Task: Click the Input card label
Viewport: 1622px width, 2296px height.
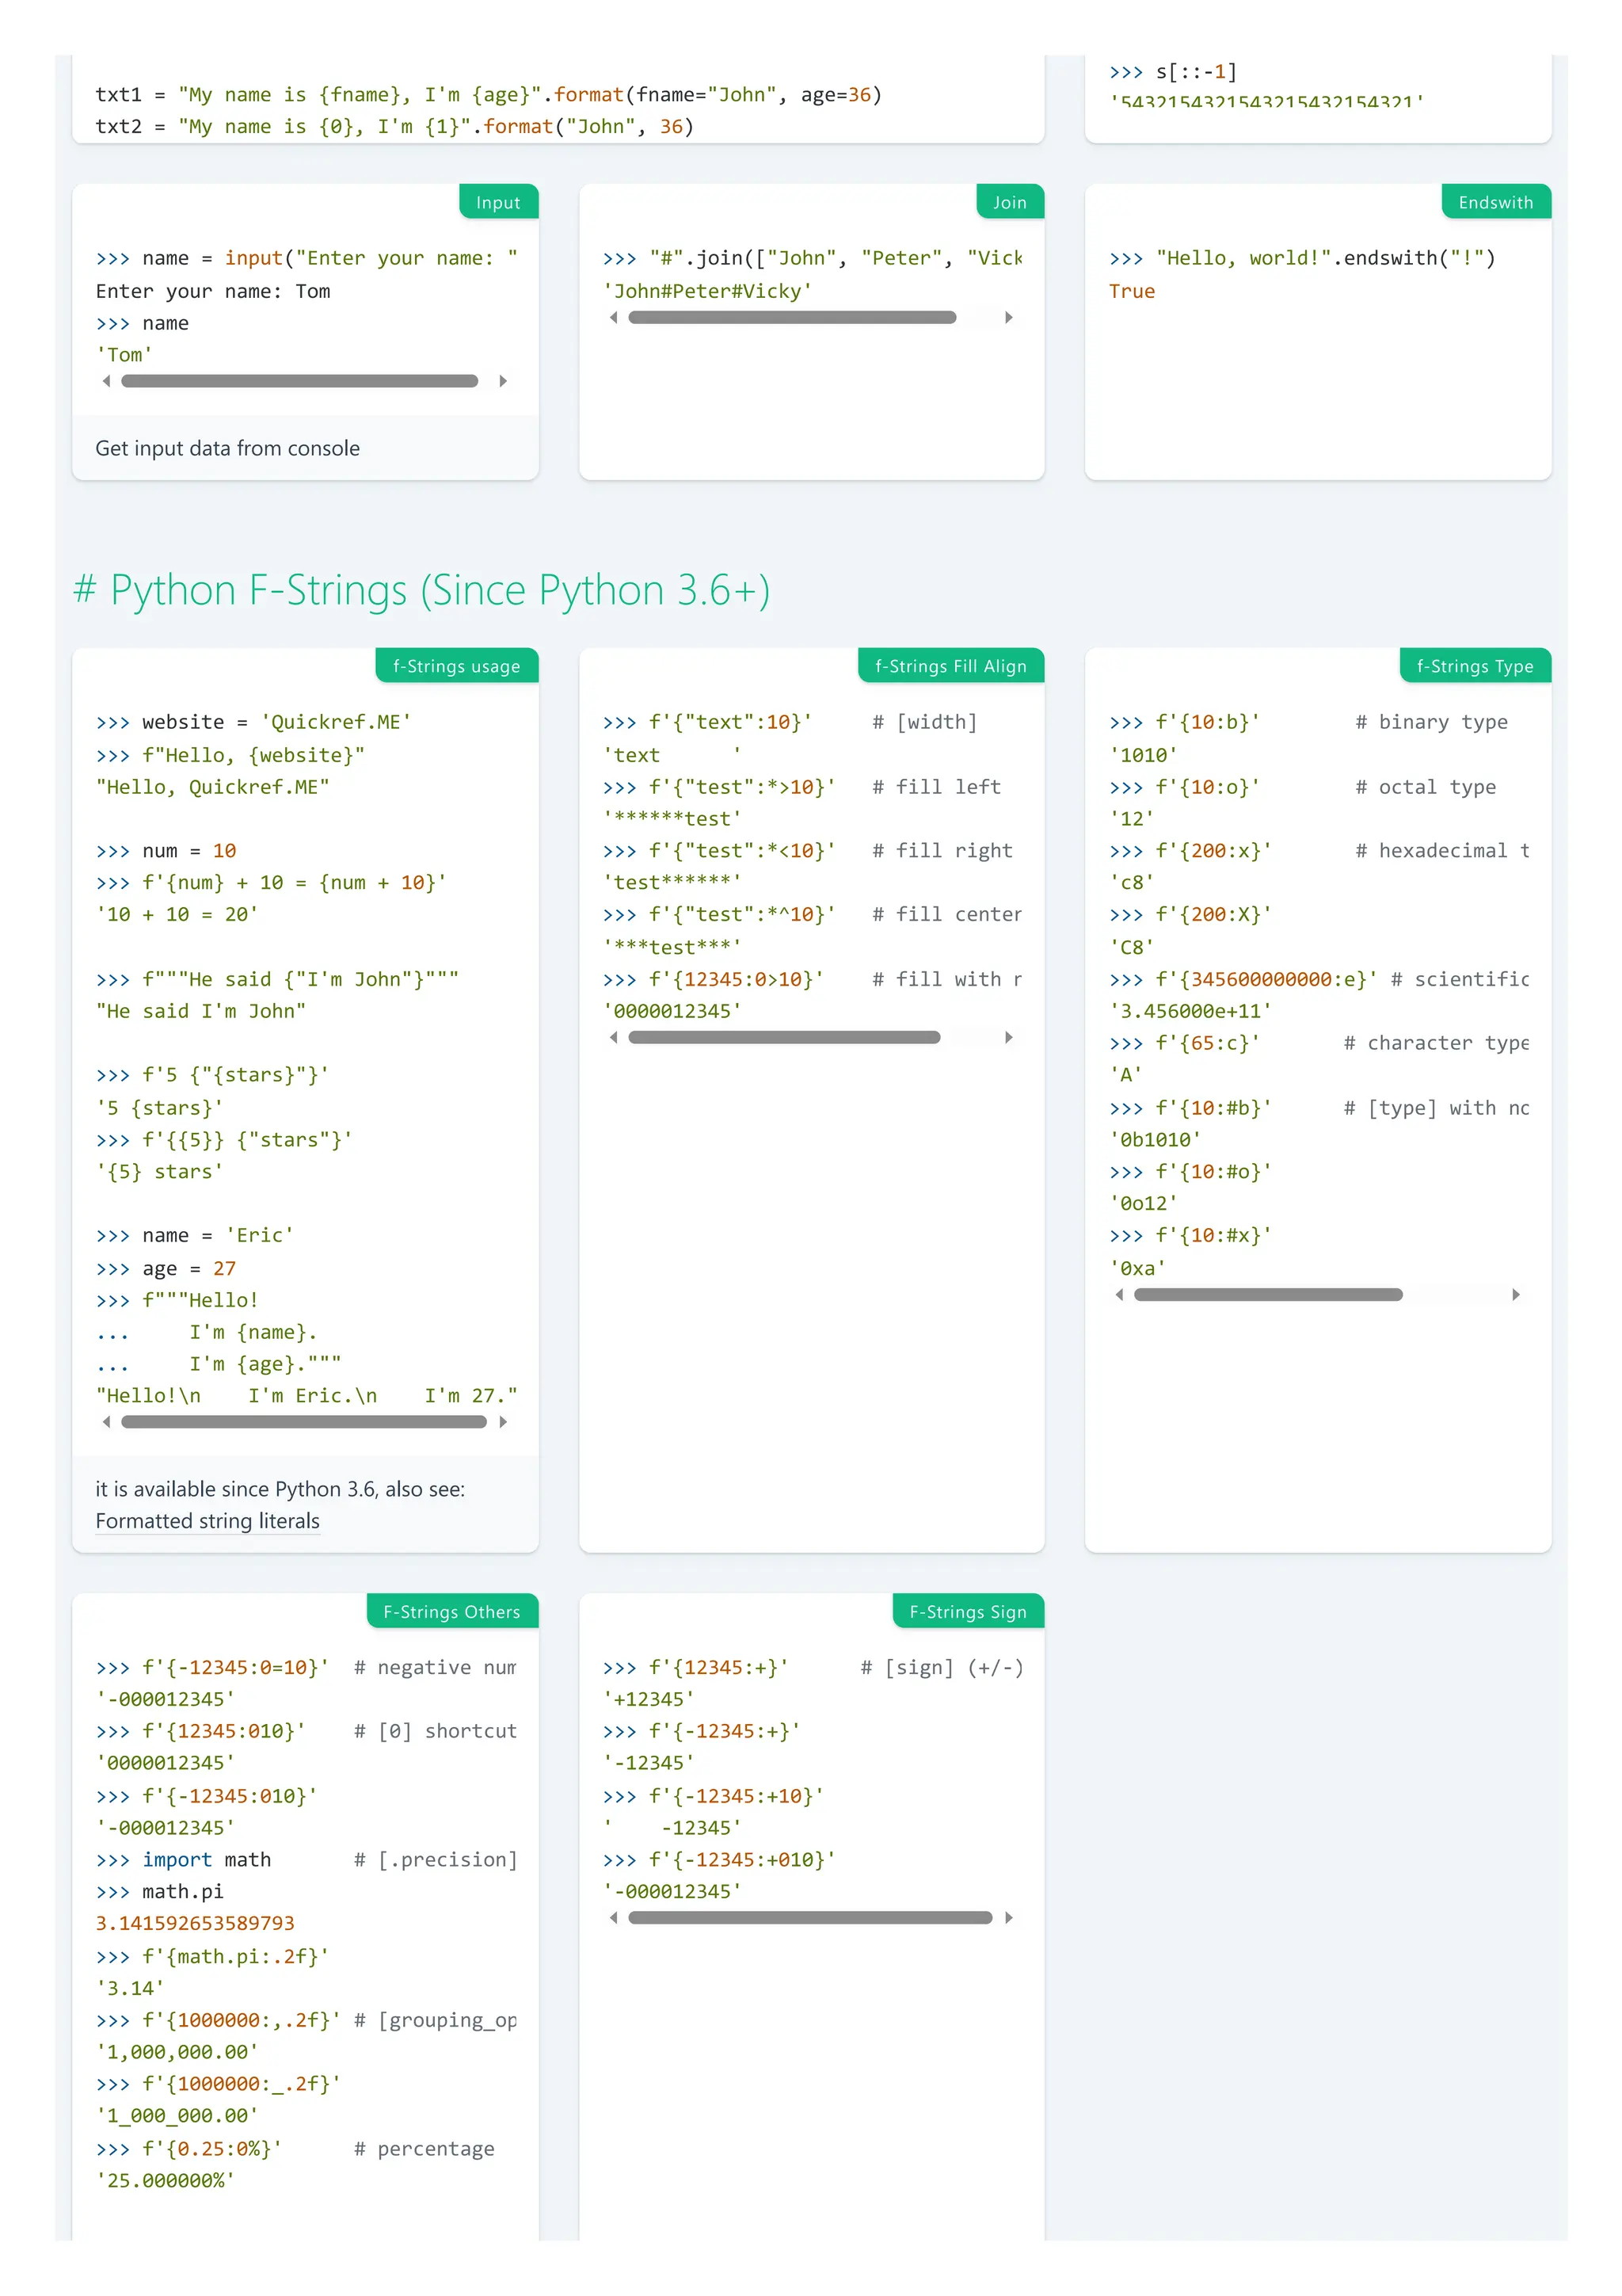Action: (497, 202)
